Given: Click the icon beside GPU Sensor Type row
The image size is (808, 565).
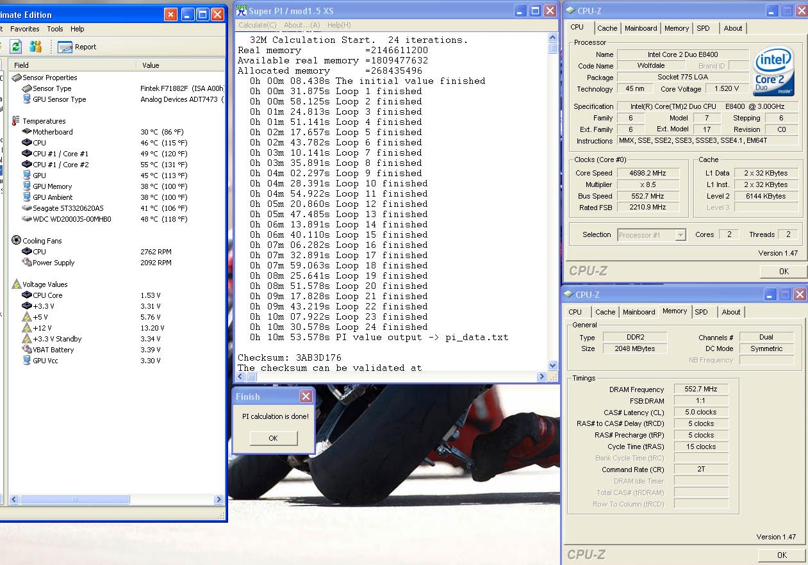Looking at the screenshot, I should 27,99.
